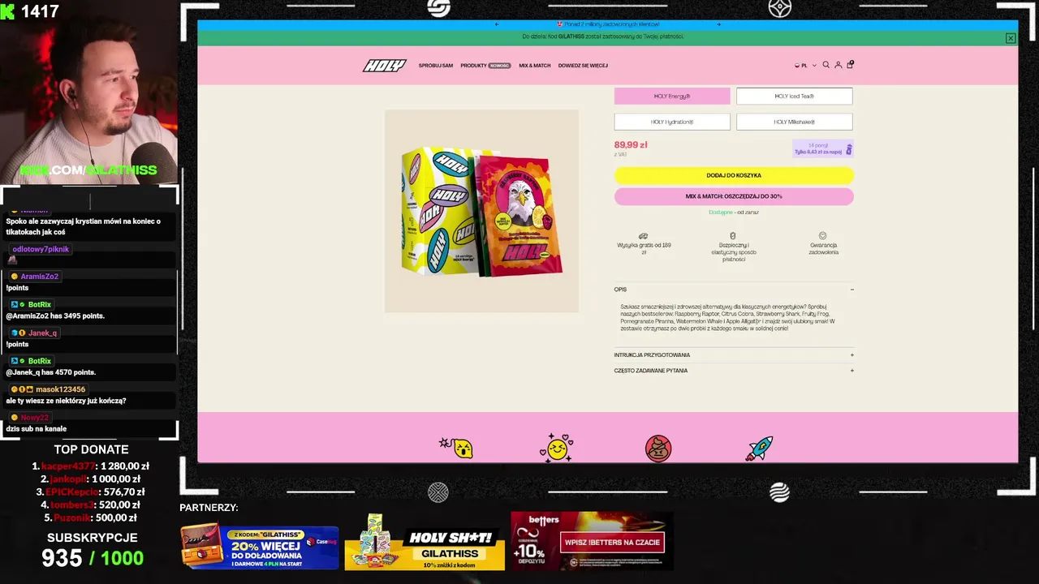Image resolution: width=1039 pixels, height=584 pixels.
Task: Click MIX & MATCH: OSZCZĘDZAJ DO 30% button
Action: point(734,196)
